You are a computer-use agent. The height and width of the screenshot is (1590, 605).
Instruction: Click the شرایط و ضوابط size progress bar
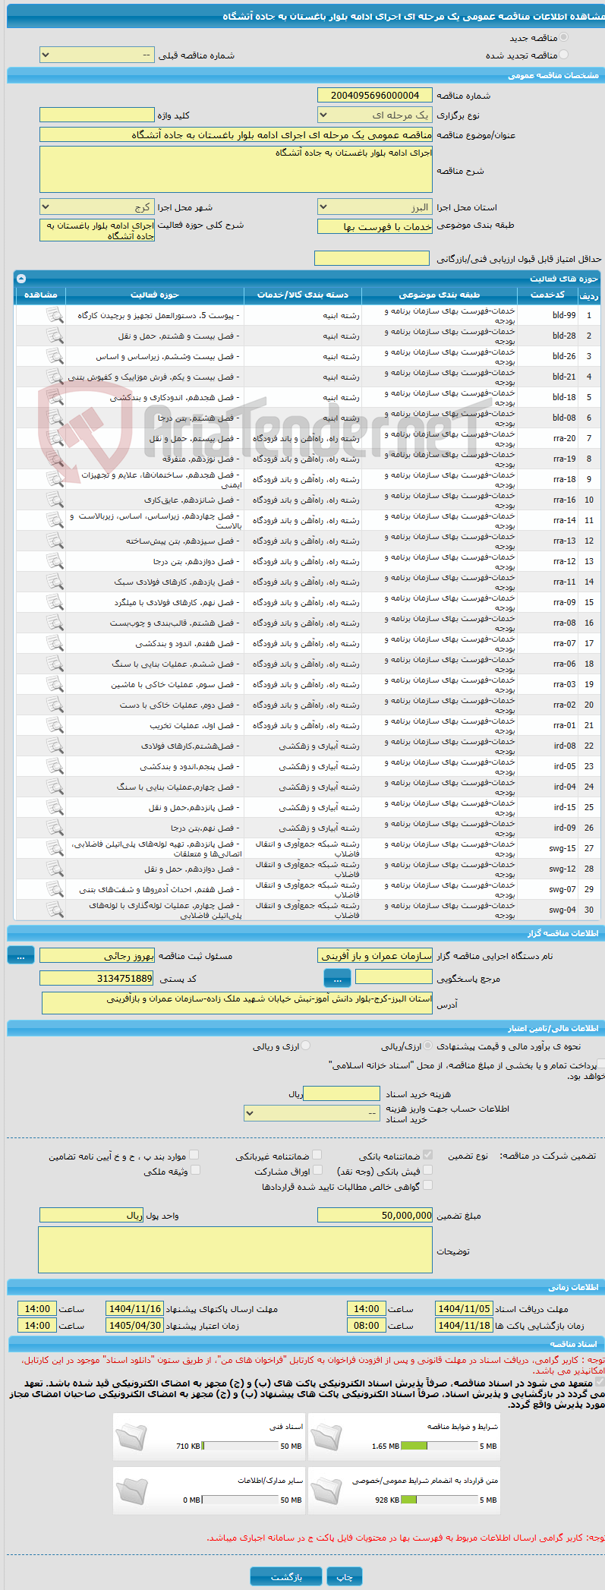[440, 1446]
